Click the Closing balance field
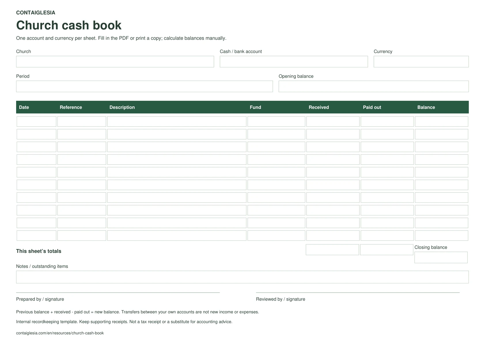485x343 pixels. pyautogui.click(x=441, y=257)
